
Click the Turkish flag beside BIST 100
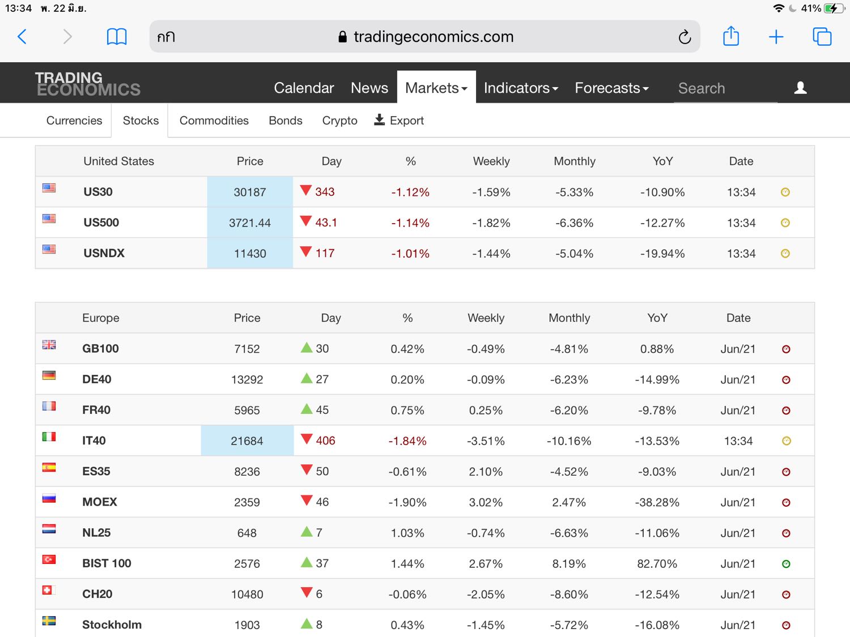[x=49, y=559]
